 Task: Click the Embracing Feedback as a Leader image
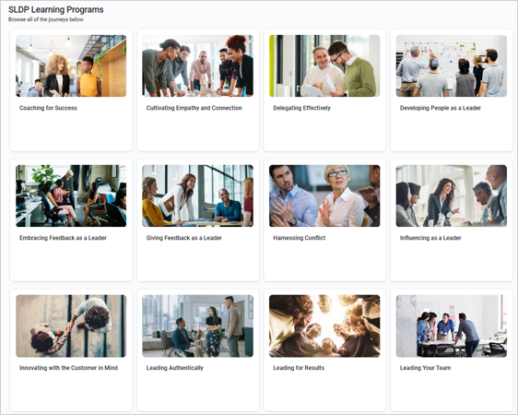click(x=71, y=196)
